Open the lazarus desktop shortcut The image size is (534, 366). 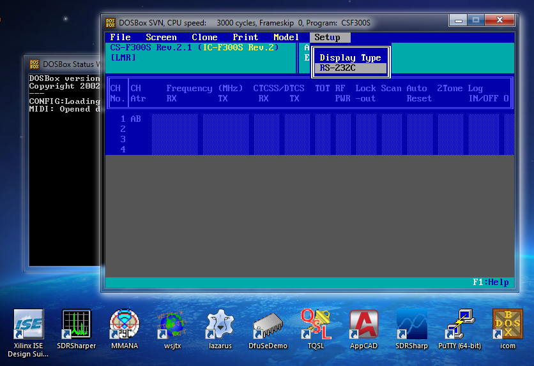[x=220, y=325]
